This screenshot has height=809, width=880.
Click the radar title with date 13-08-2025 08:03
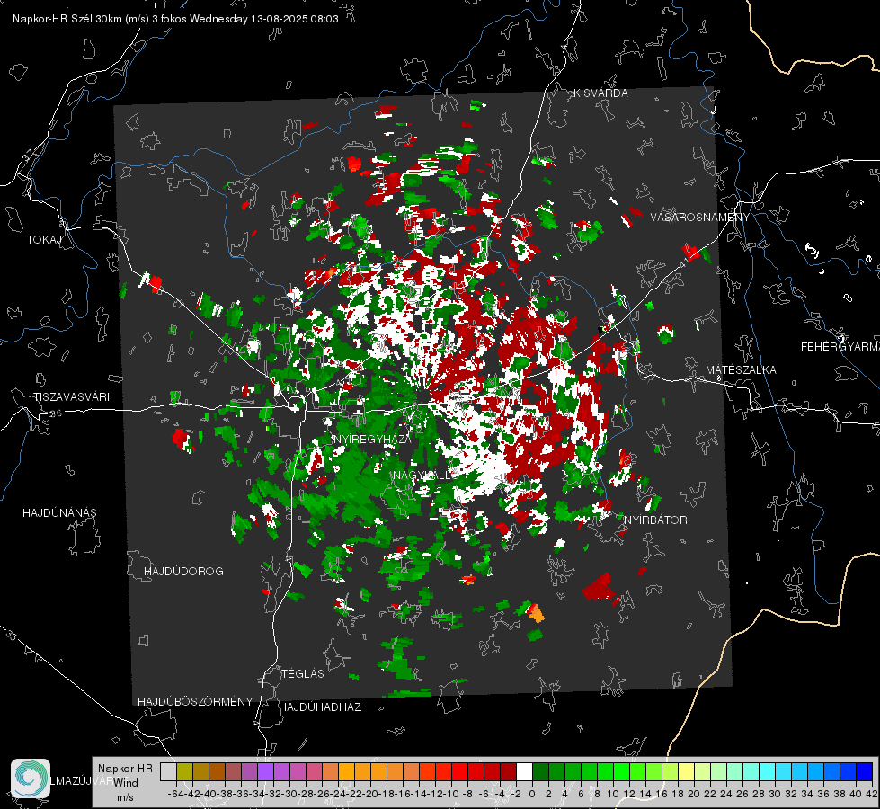(x=175, y=19)
